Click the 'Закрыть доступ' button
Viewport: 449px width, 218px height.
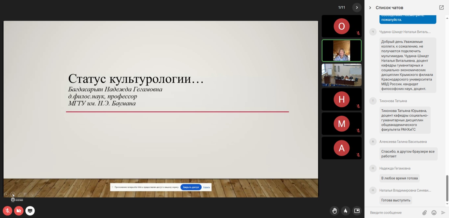coord(191,187)
